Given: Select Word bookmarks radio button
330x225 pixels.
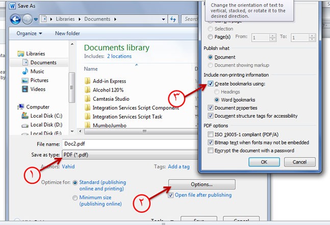Looking at the screenshot, I should [217, 100].
